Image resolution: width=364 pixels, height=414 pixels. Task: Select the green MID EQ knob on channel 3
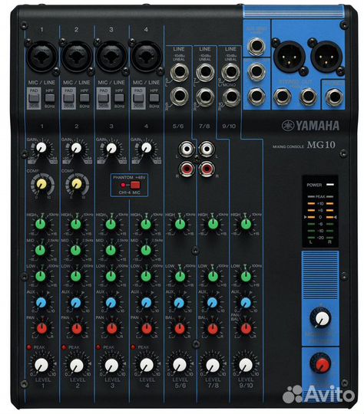coord(111,250)
